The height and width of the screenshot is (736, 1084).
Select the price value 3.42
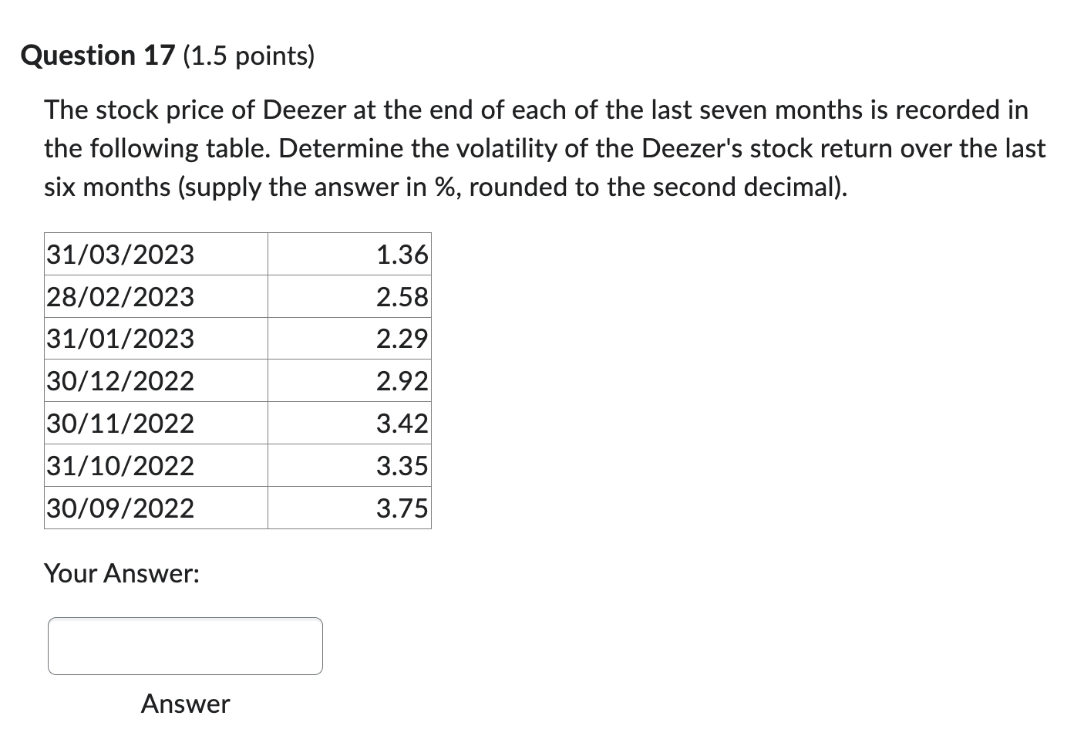pos(402,423)
